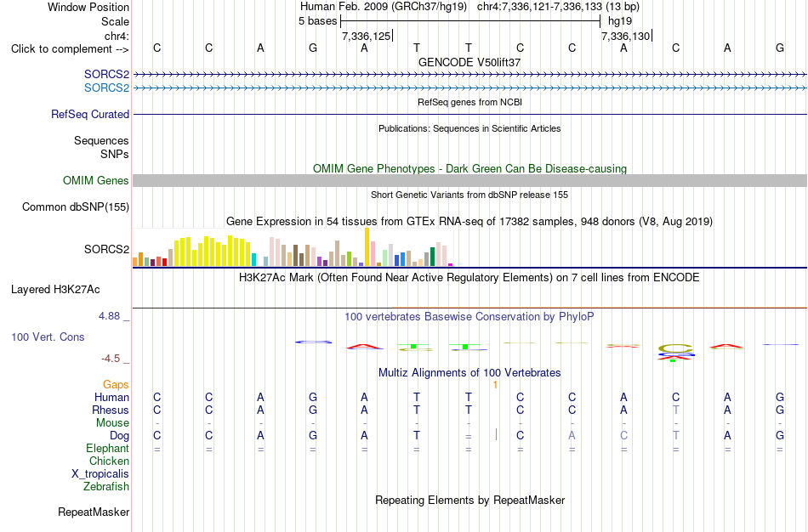Open the 'H3K27Ac Mark' track title
Image resolution: width=808 pixels, height=532 pixels.
[x=469, y=278]
